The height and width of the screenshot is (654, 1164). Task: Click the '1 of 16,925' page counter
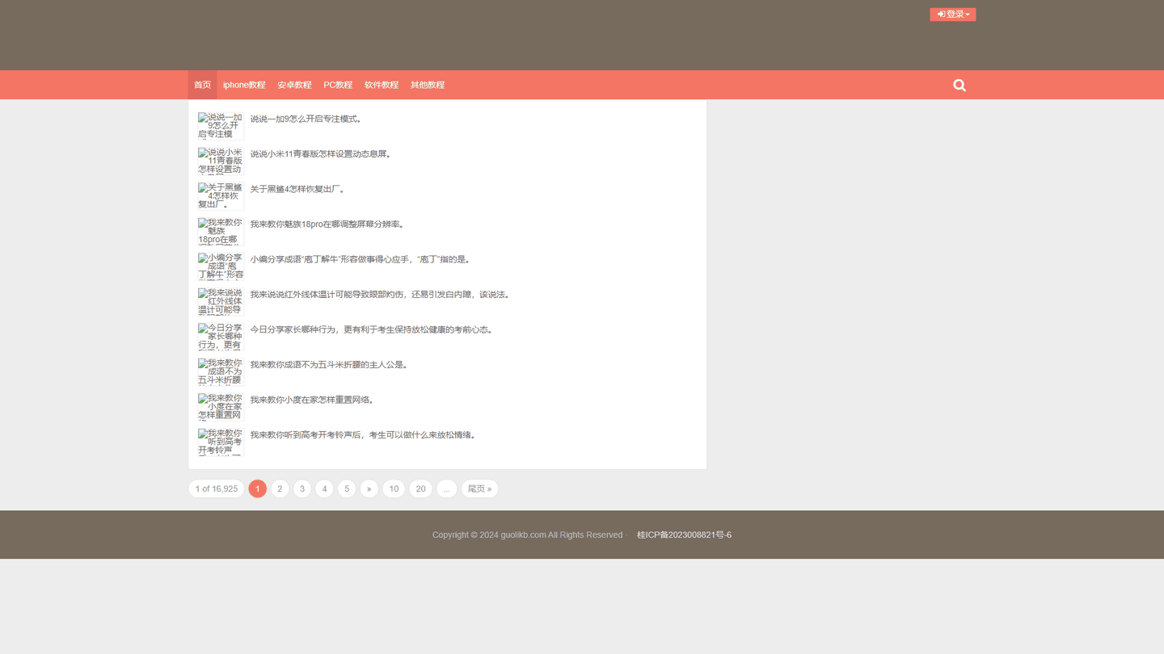[217, 488]
